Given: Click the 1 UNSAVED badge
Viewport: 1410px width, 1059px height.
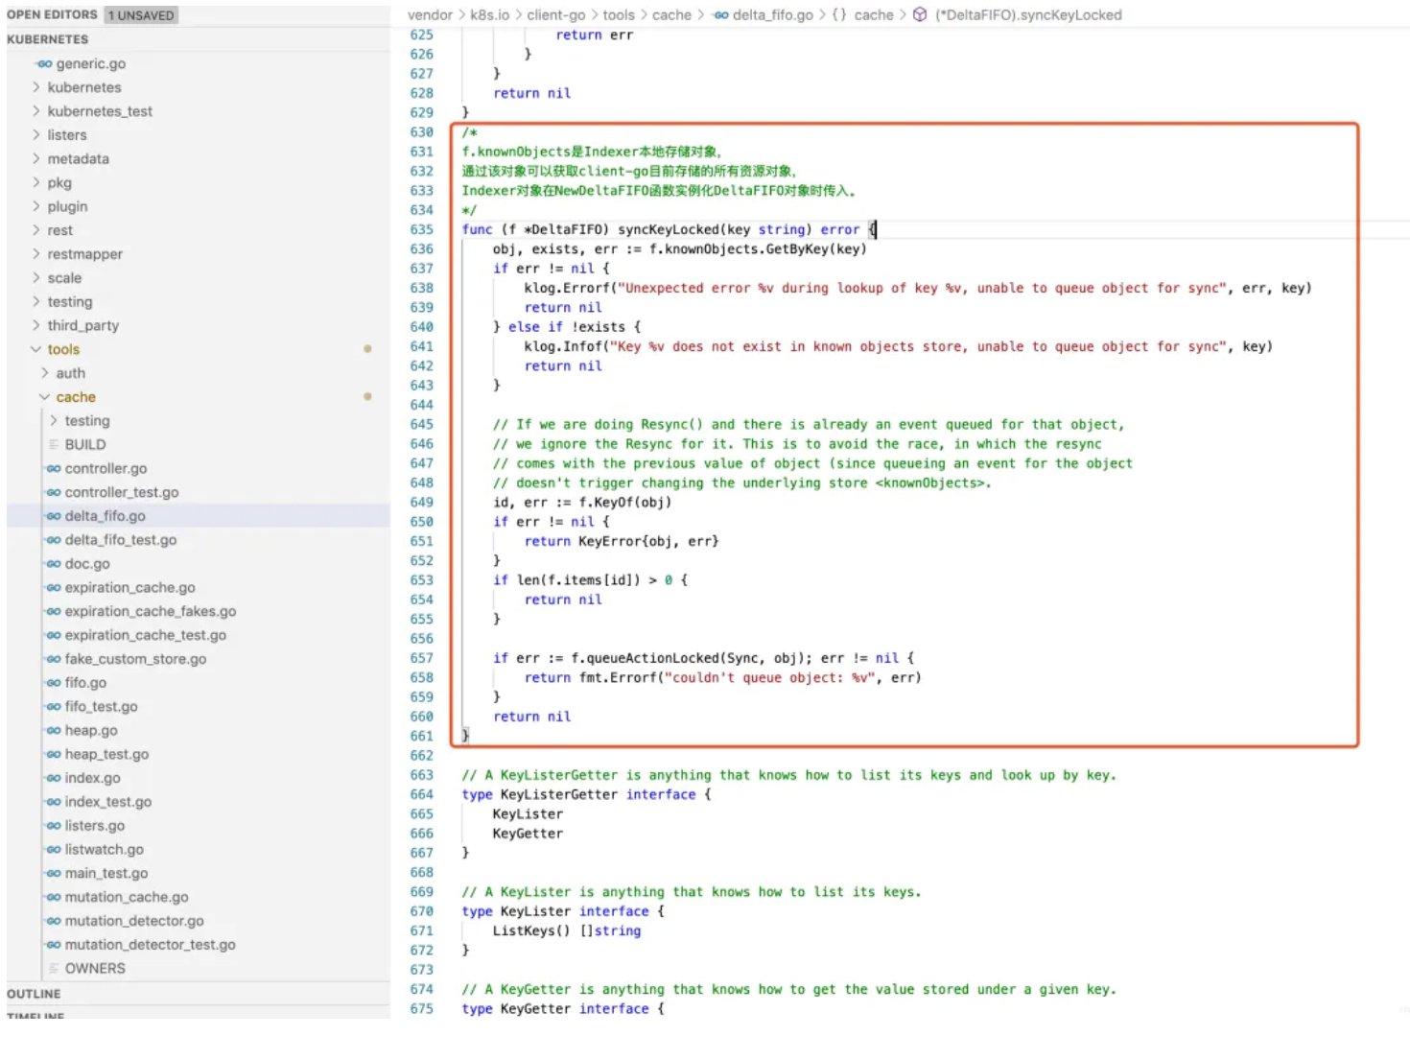Looking at the screenshot, I should 141,15.
